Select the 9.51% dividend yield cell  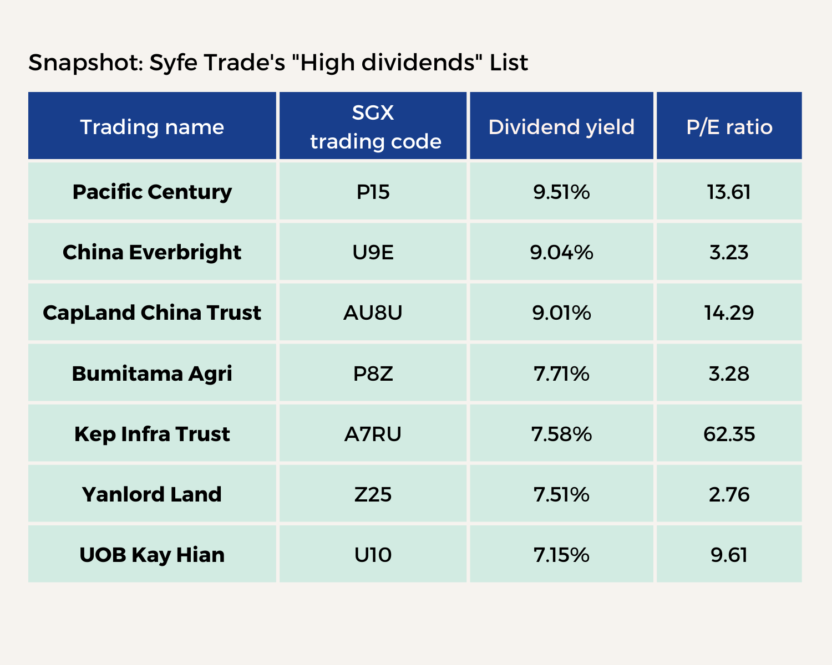561,192
